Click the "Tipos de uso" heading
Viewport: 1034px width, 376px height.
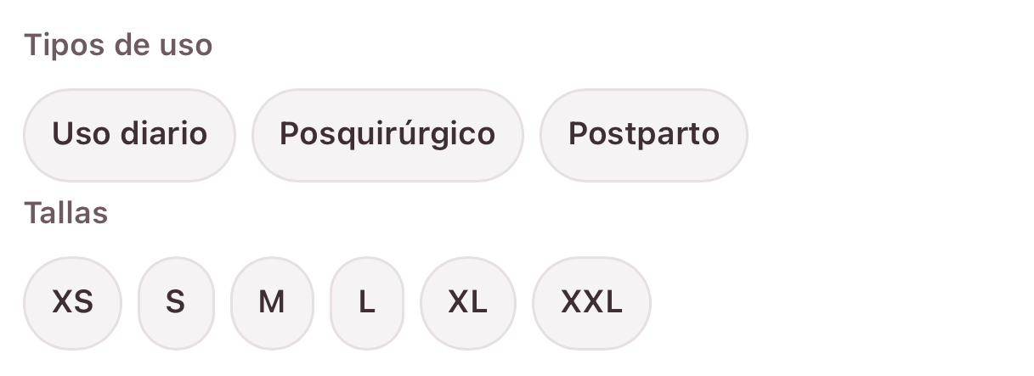click(118, 45)
